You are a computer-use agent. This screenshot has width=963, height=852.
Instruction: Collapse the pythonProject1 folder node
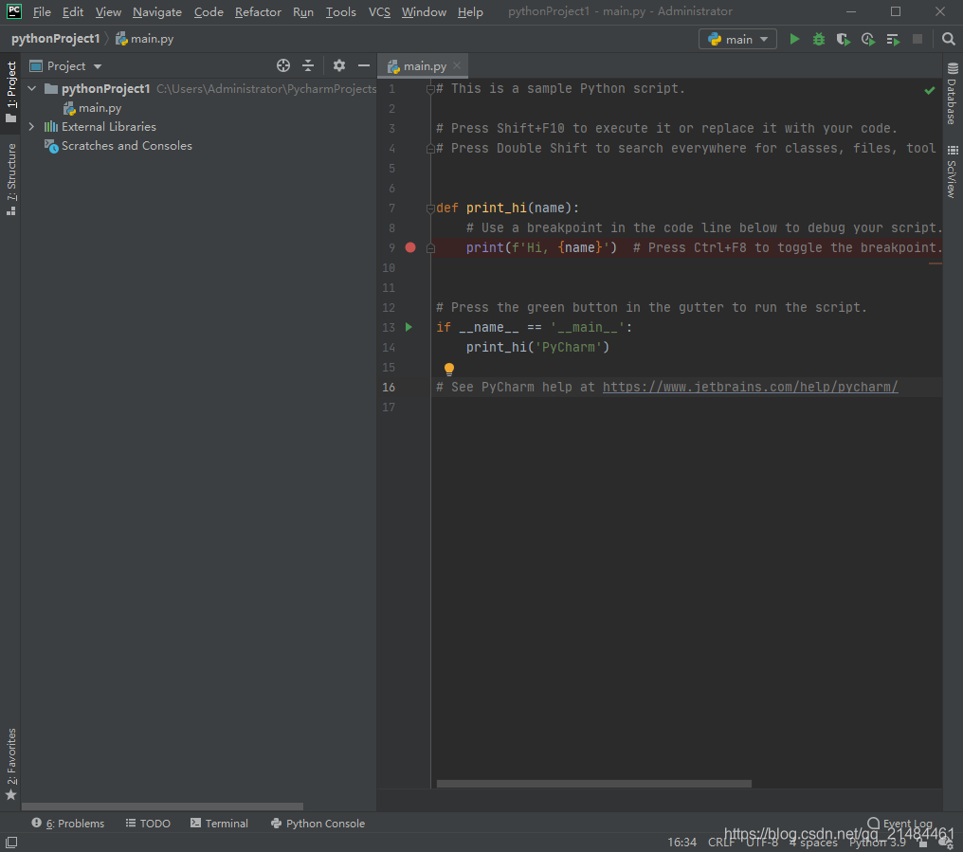32,89
